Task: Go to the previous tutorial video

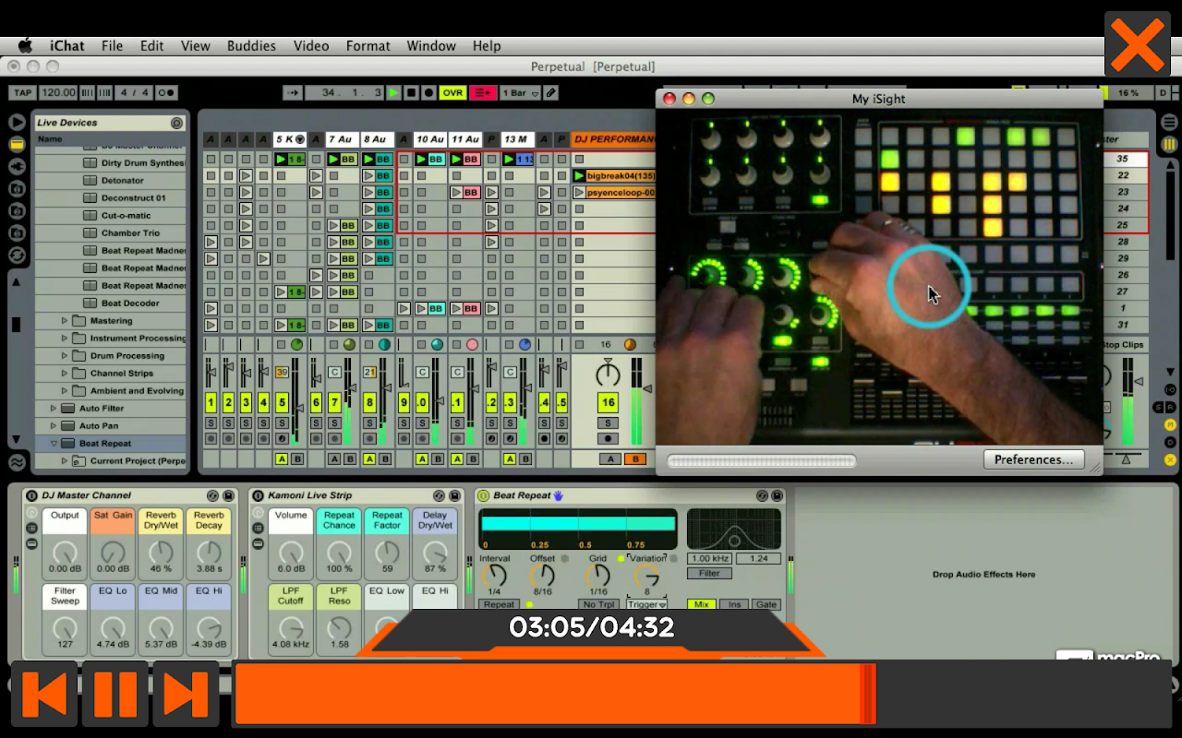Action: (43, 695)
